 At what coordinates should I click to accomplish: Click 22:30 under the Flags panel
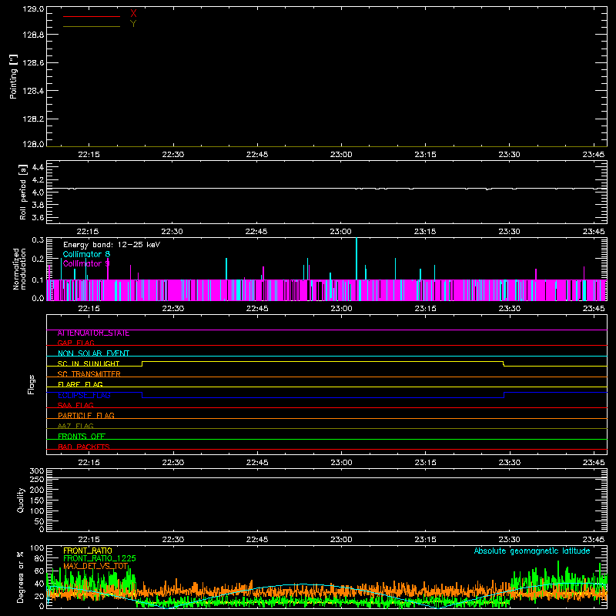(172, 463)
